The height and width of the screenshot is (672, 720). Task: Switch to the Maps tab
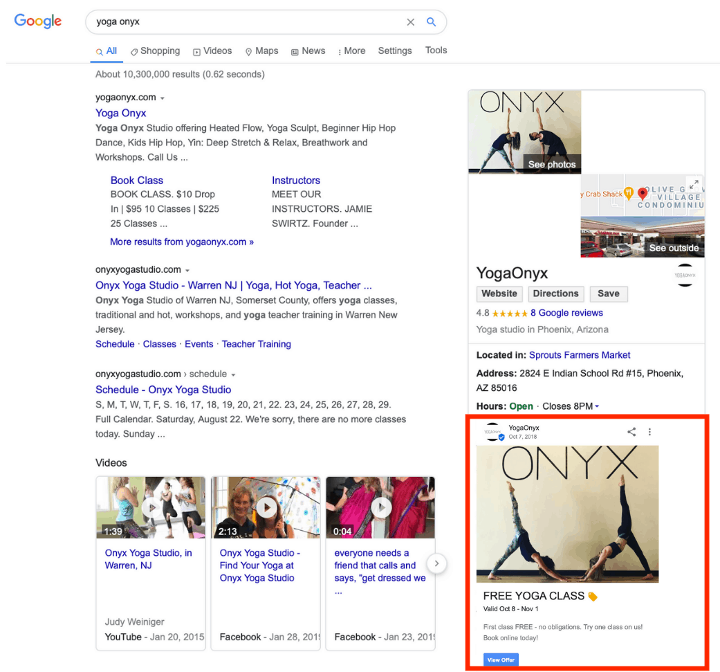[x=261, y=51]
